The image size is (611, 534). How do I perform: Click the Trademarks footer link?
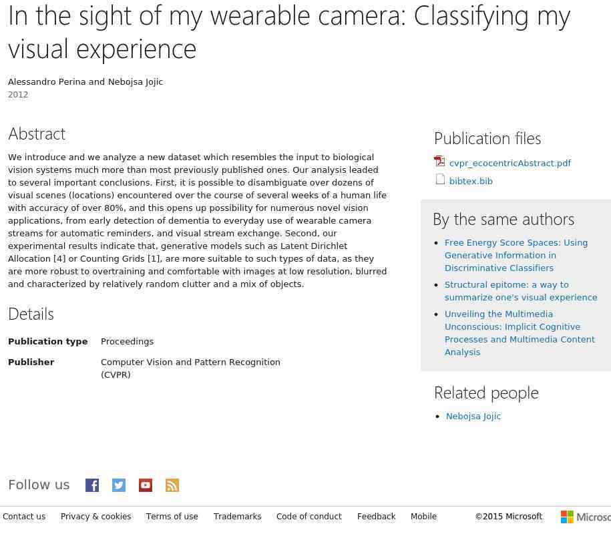(237, 517)
